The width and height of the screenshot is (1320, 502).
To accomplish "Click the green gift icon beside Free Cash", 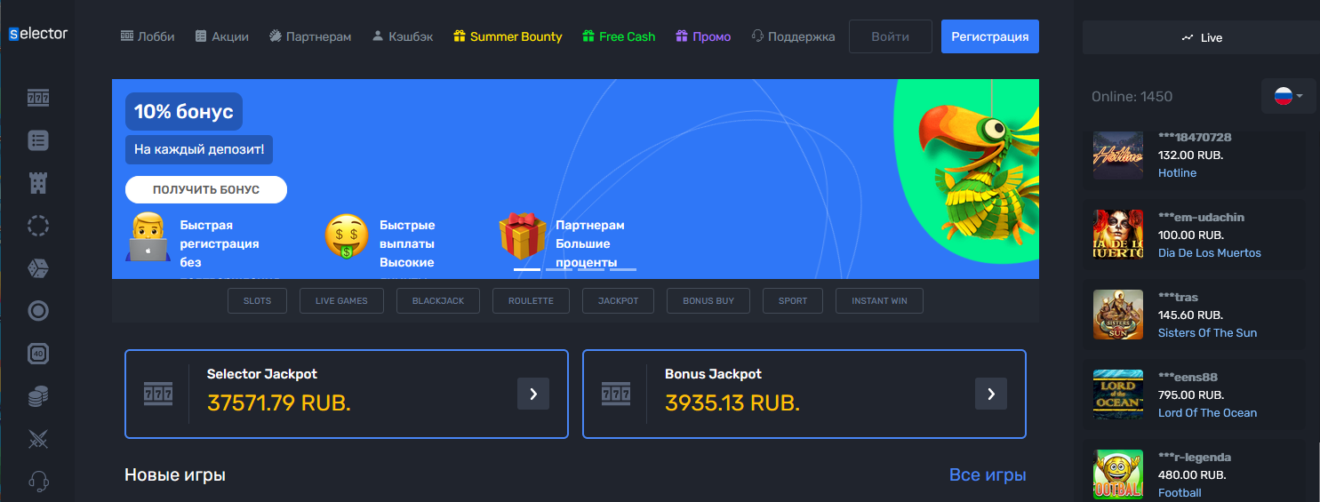I will (x=588, y=36).
